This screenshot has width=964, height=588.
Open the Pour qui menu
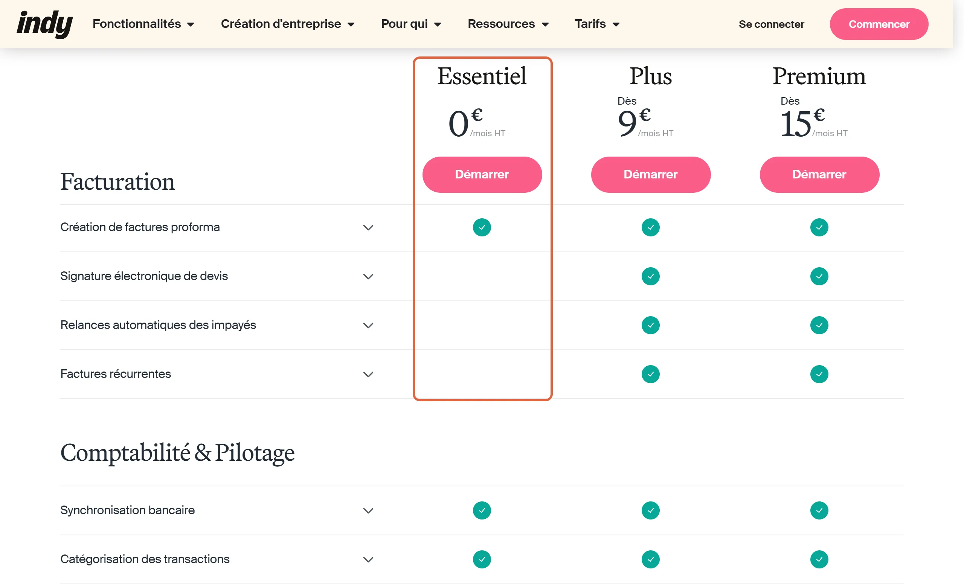tap(411, 24)
